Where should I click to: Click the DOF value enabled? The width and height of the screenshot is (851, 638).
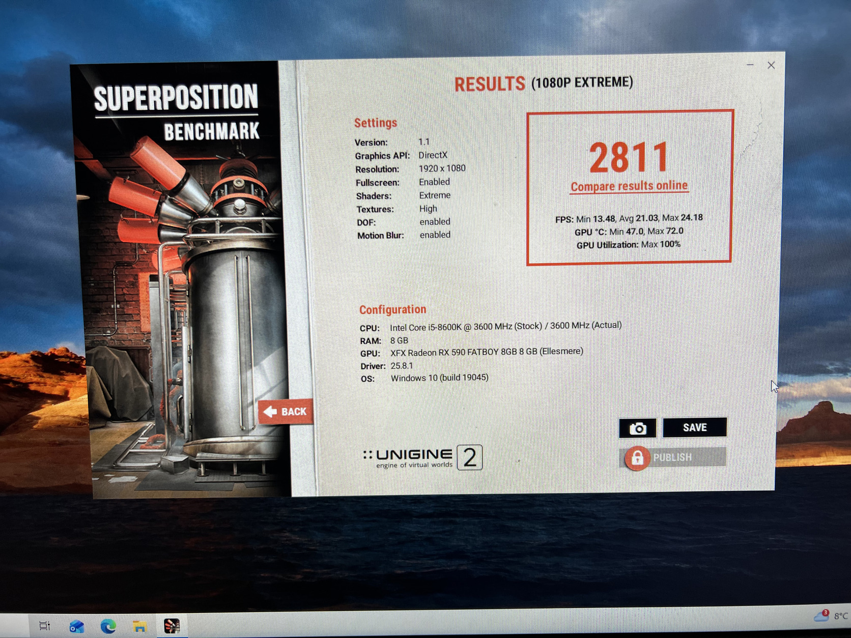pyautogui.click(x=435, y=222)
